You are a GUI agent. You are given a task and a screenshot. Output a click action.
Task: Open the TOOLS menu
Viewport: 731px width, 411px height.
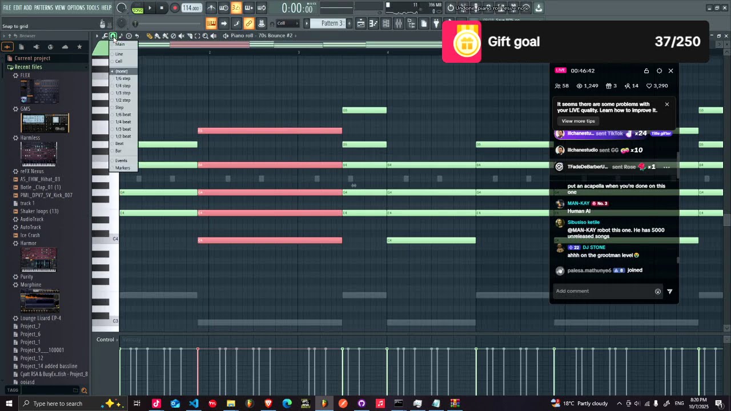(93, 7)
